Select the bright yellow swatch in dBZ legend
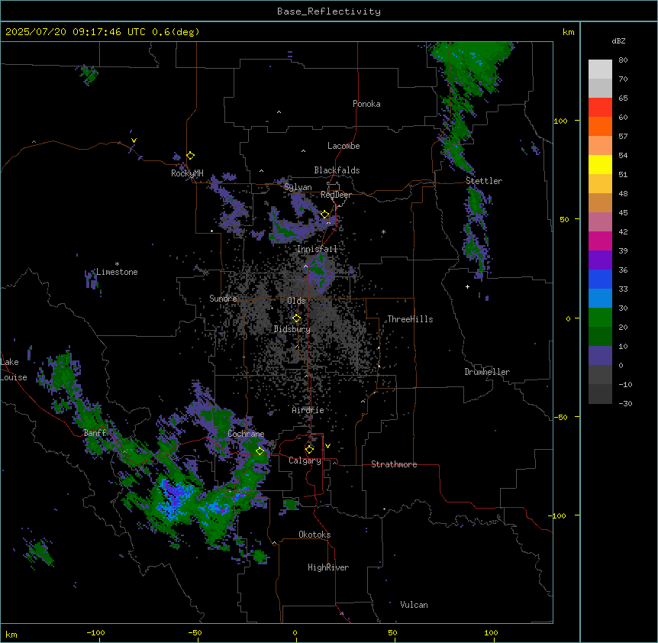 600,164
